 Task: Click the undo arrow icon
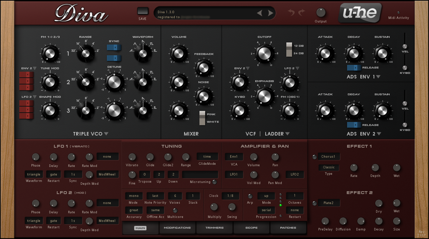click(291, 12)
